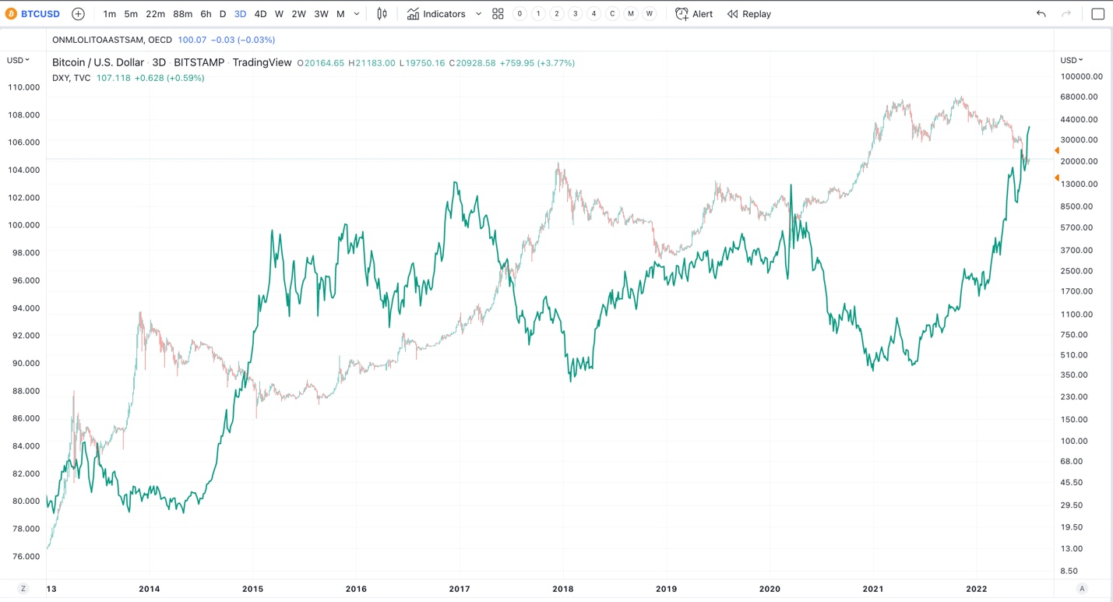
Task: Select the 6h timeframe
Action: [206, 14]
